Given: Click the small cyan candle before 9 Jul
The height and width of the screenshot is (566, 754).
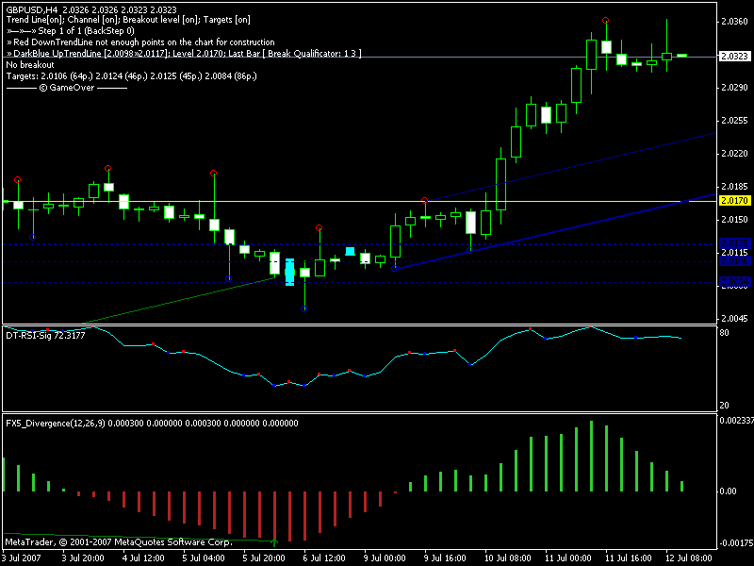Looking at the screenshot, I should [x=350, y=251].
